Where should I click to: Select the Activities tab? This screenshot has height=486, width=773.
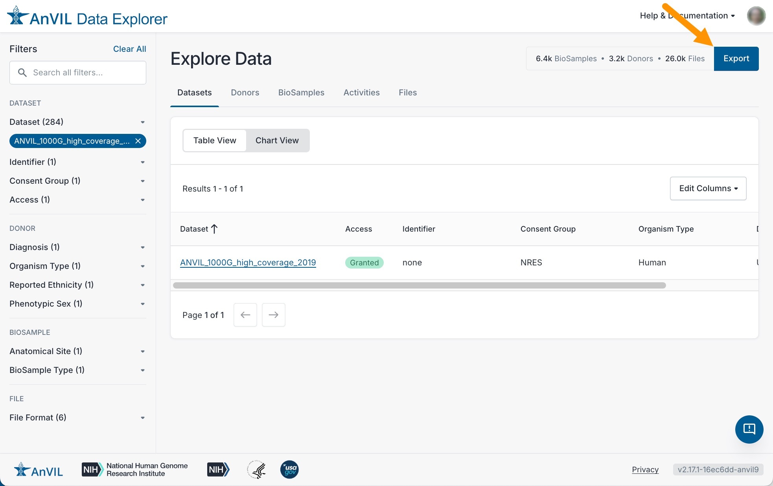pyautogui.click(x=362, y=93)
